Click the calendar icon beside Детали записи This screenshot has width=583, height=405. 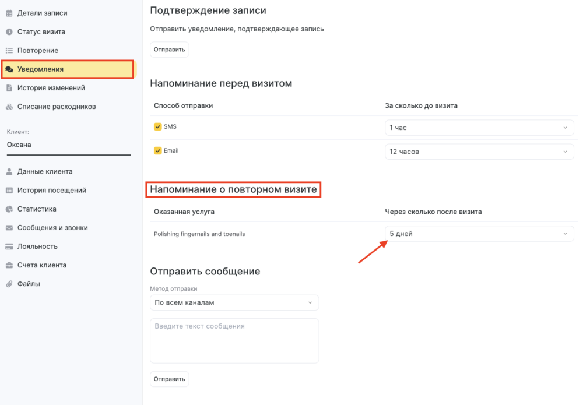[9, 13]
